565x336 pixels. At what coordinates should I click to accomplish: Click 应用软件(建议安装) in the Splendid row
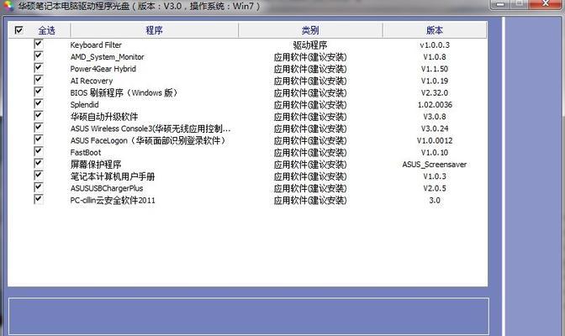(x=310, y=105)
